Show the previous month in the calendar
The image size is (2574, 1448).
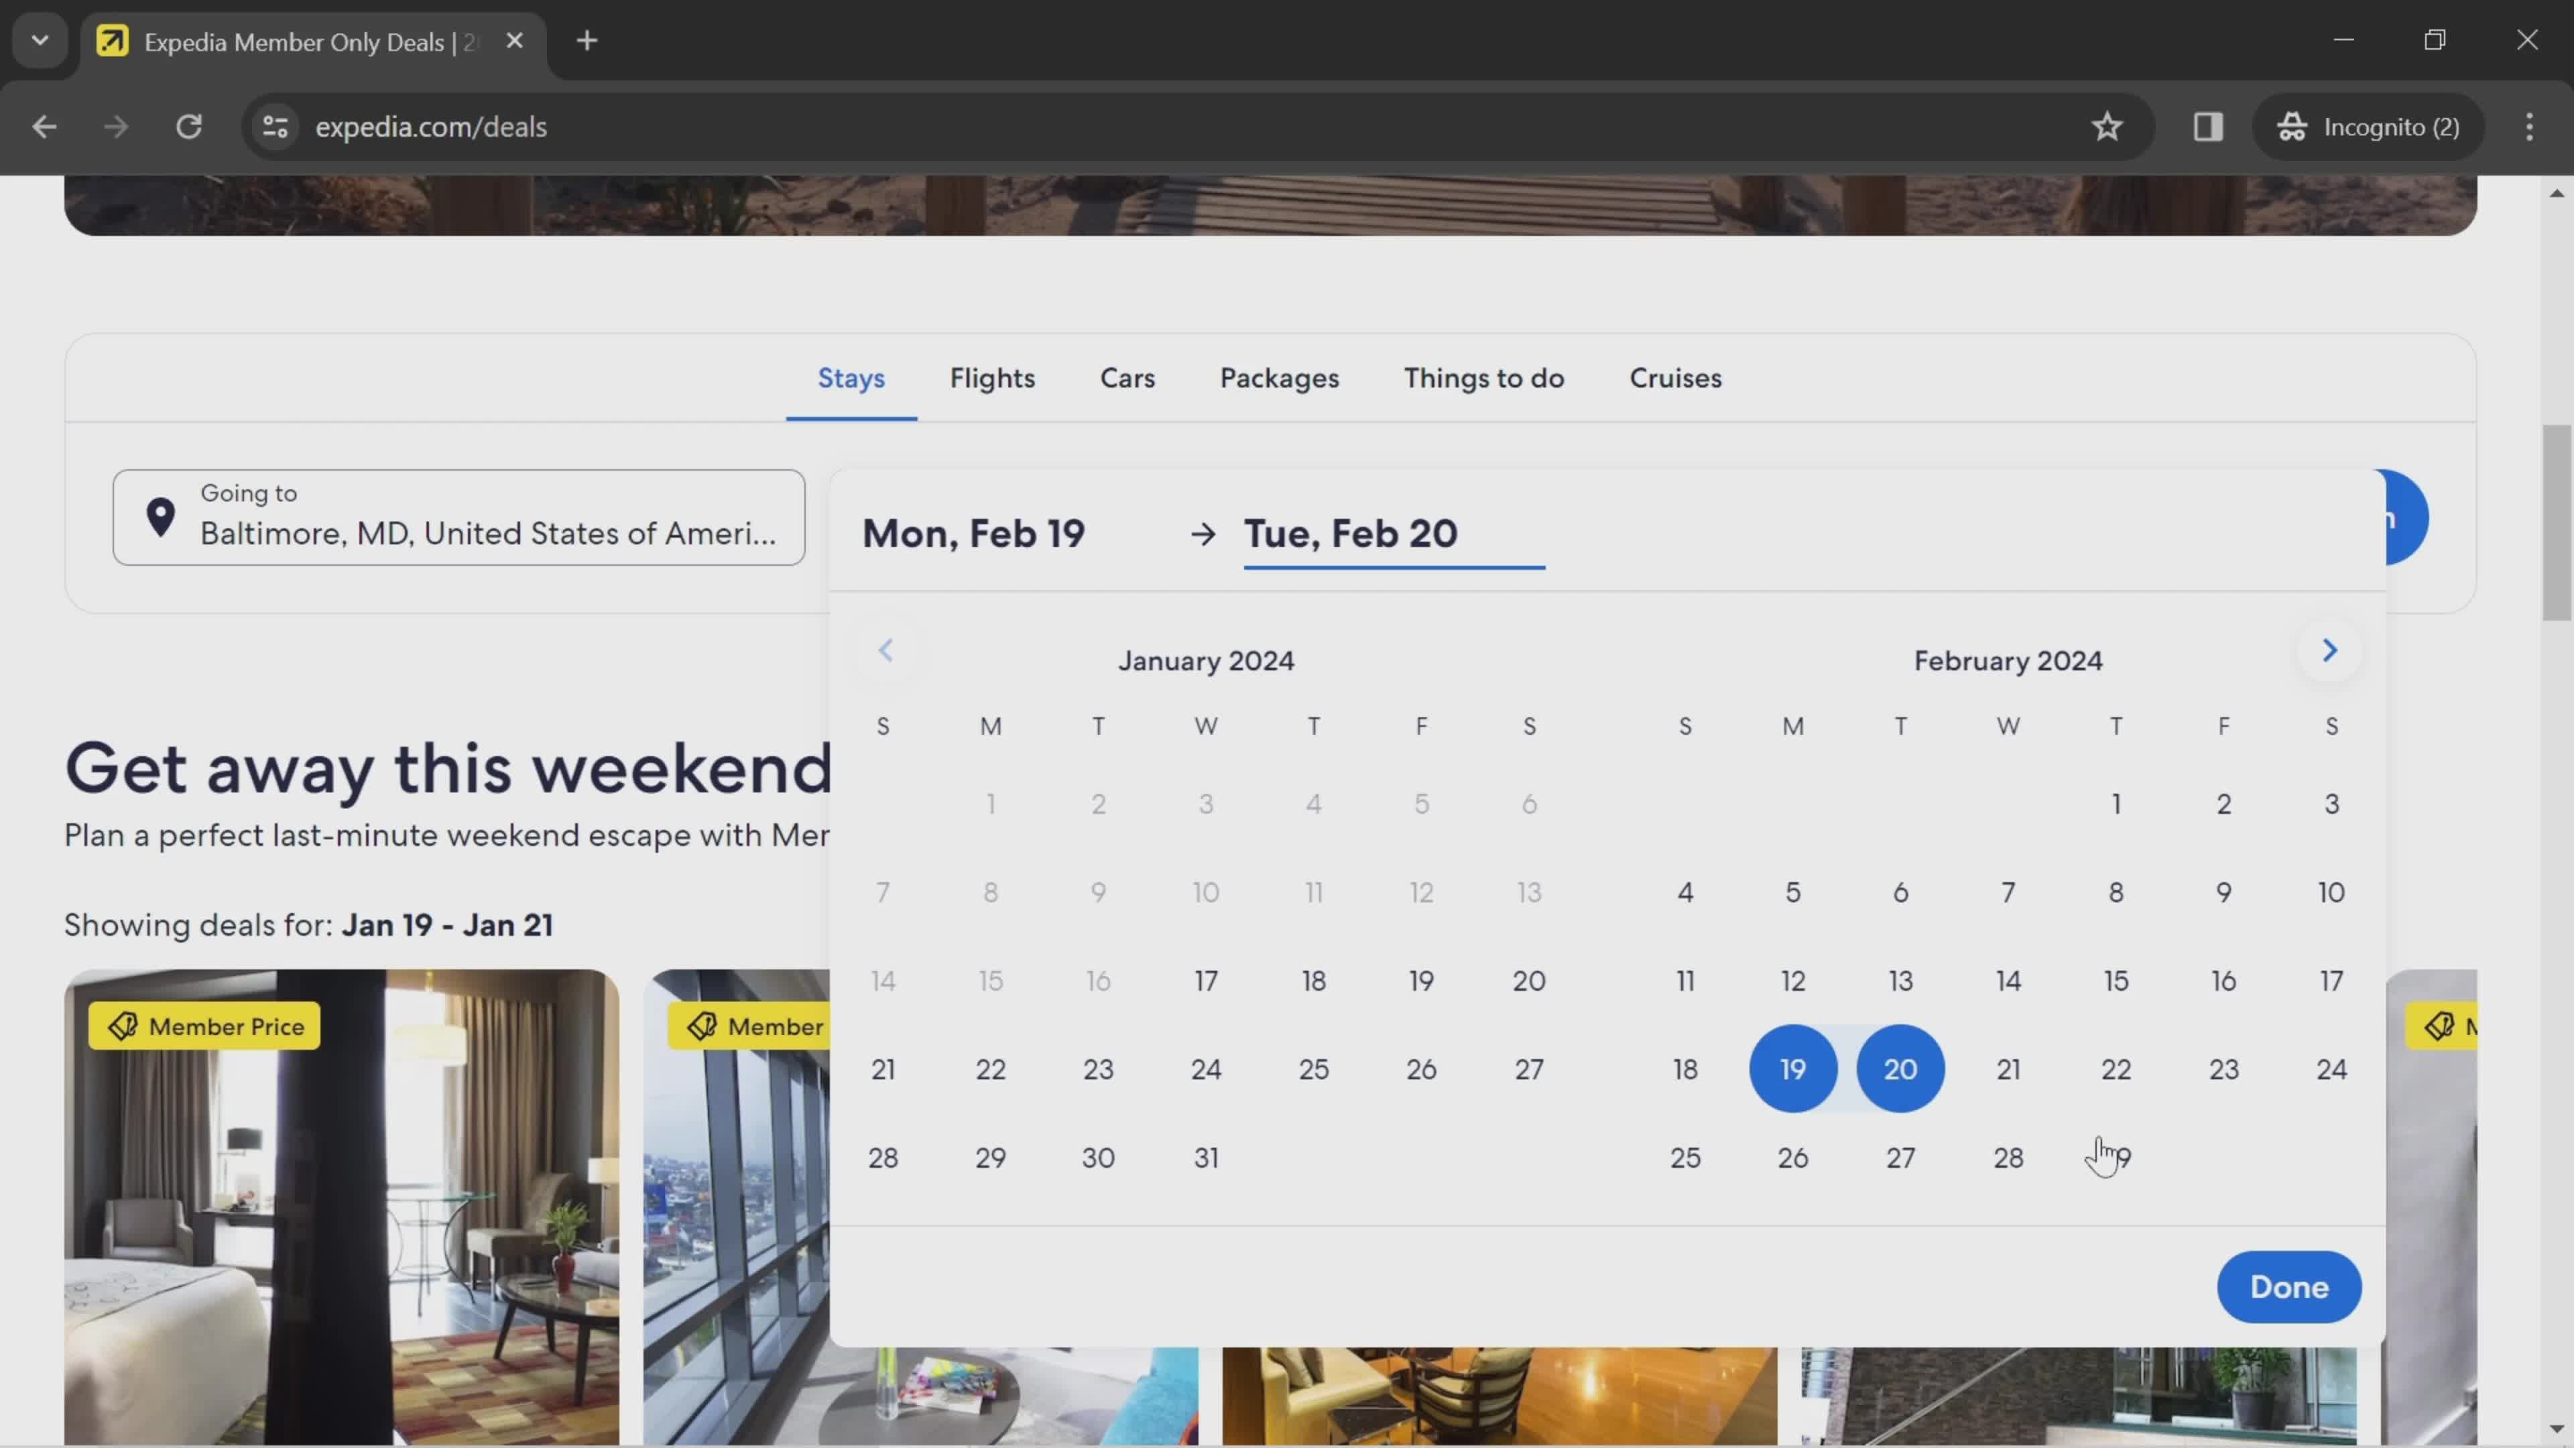[x=885, y=650]
